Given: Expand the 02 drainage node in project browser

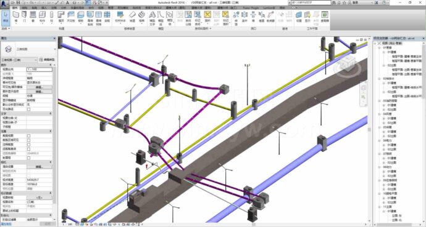Looking at the screenshot, I should 380,79.
